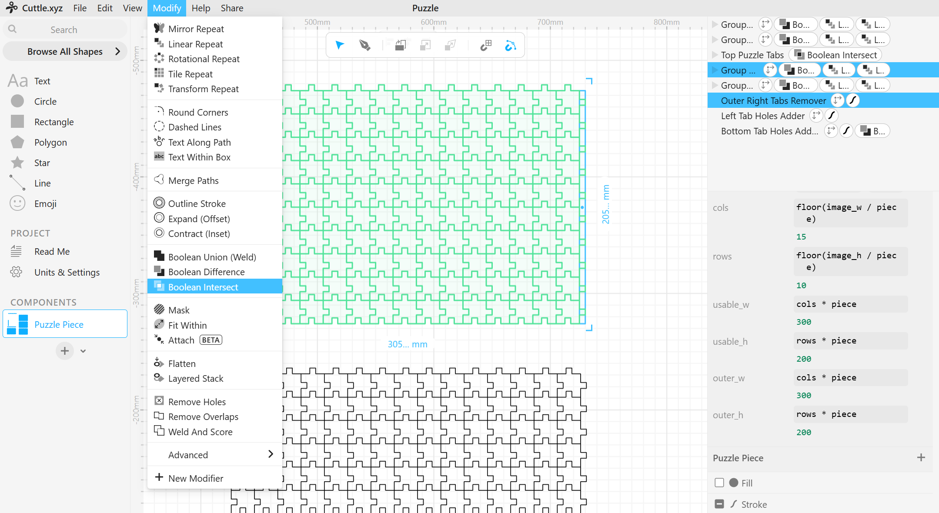This screenshot has height=513, width=939.
Task: Open the View menu
Action: [x=132, y=8]
